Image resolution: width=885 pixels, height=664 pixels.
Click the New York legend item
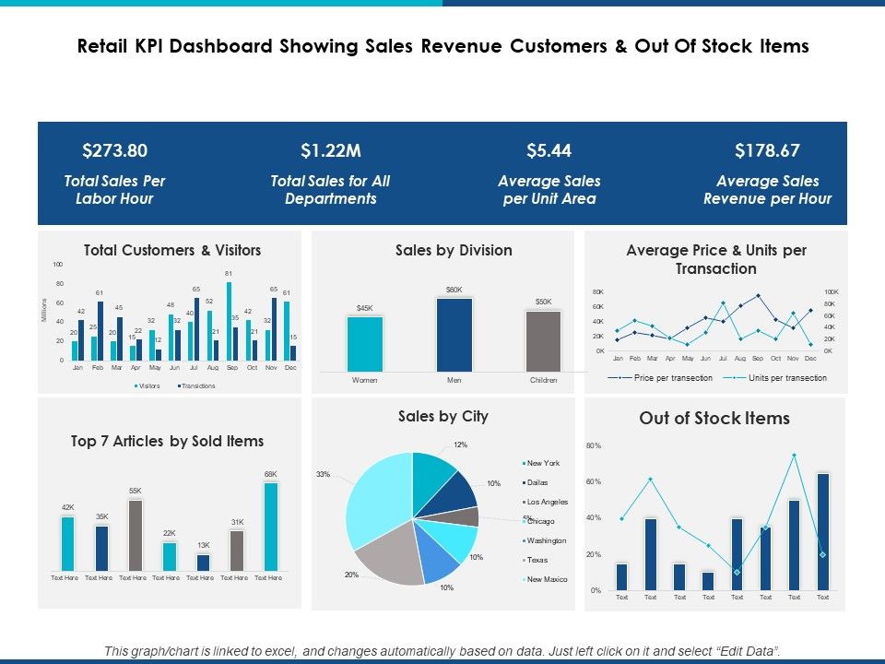pos(541,463)
